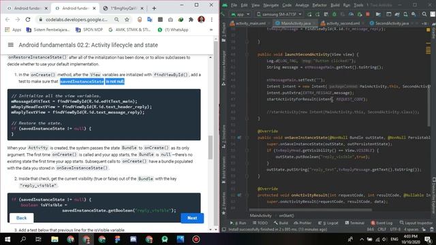Show more bookmarks chevron

[x=211, y=30]
